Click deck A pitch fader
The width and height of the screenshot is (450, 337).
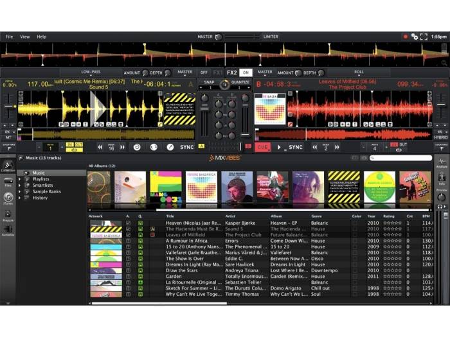point(10,106)
